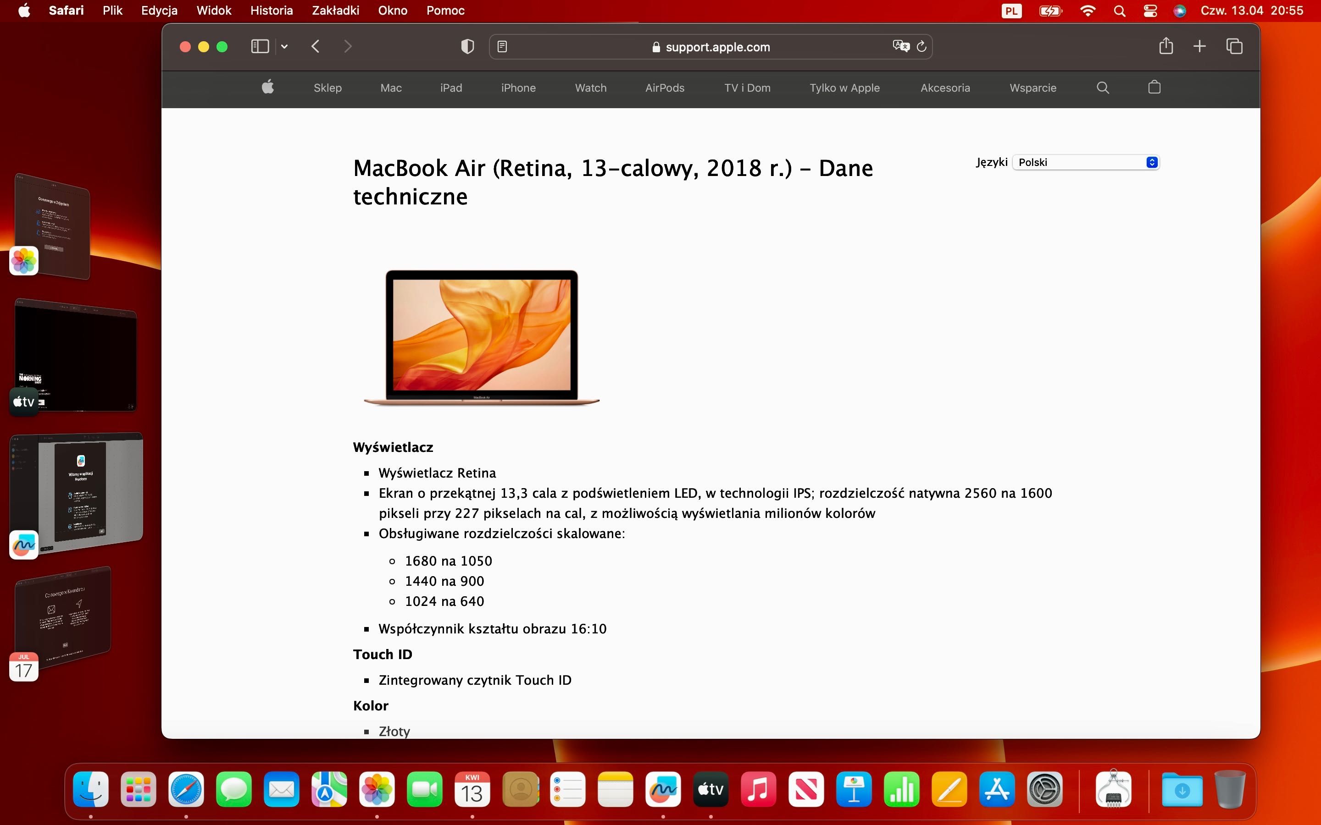Open FaceTime from the Dock
This screenshot has height=825, width=1321.
pos(425,789)
